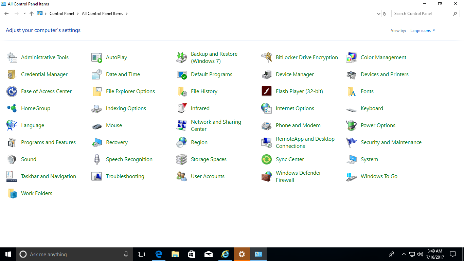Expand the address bar history dropdown arrow
The image size is (464, 261).
(x=379, y=14)
